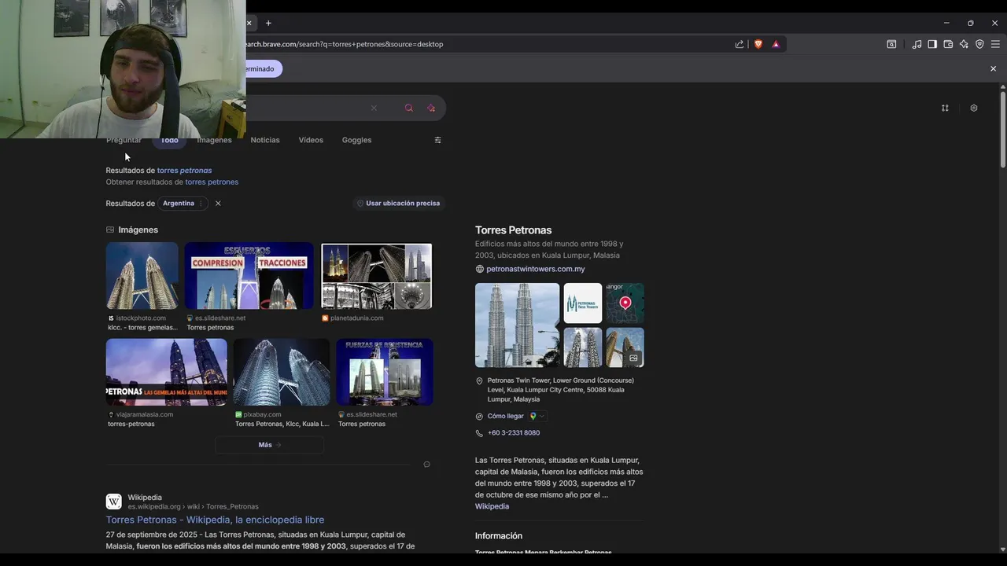
Task: Open 'Torres Petronas - Wikipedia' result title
Action: tap(215, 520)
